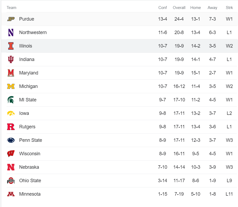Screen dimensions: 238x207
Task: Click the Conf column header
Action: click(x=163, y=8)
